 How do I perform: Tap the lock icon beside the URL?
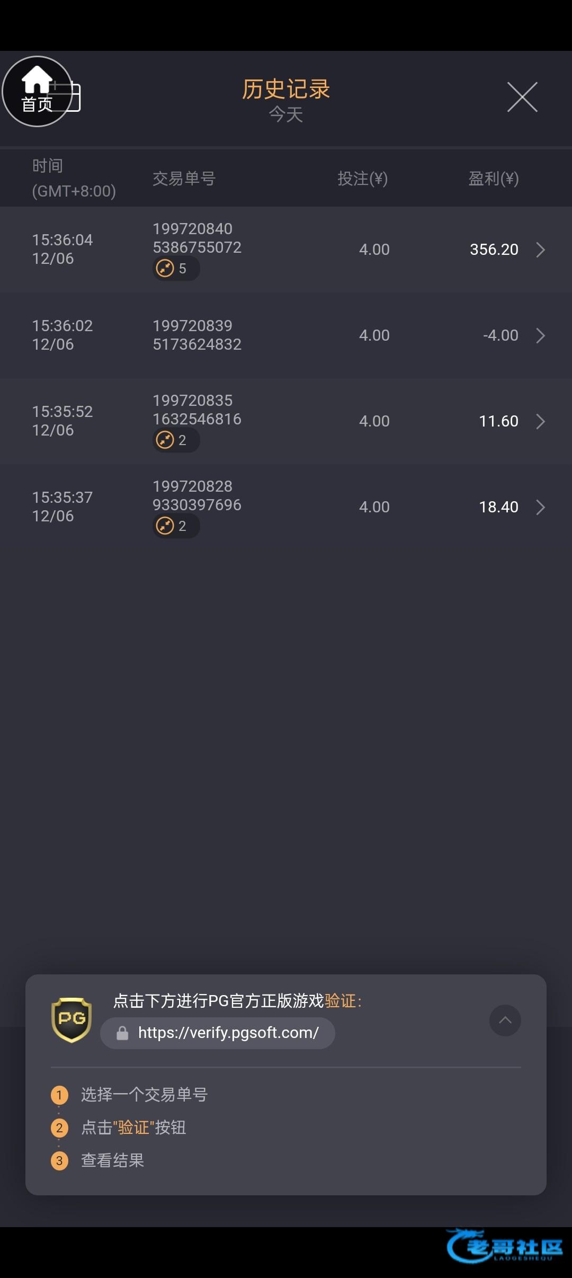pos(122,1033)
